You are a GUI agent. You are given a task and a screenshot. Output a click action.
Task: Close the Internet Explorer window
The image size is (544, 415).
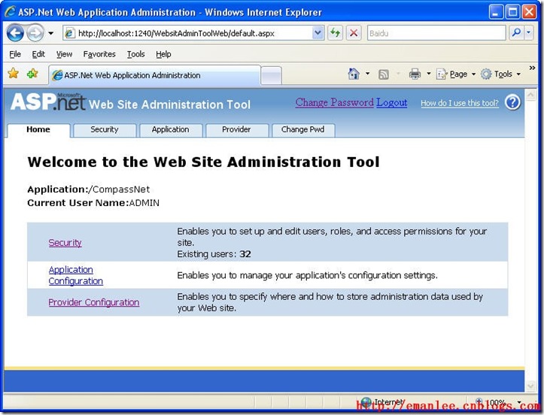530,12
